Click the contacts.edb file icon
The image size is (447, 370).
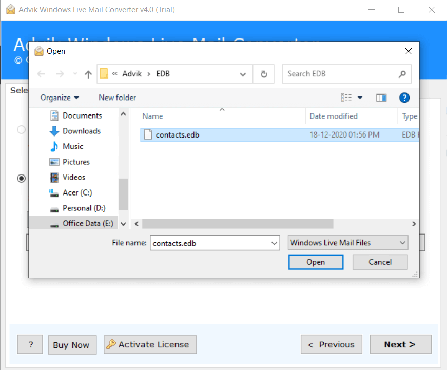coord(148,134)
